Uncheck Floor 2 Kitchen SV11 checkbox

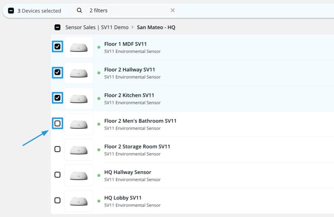(x=57, y=98)
